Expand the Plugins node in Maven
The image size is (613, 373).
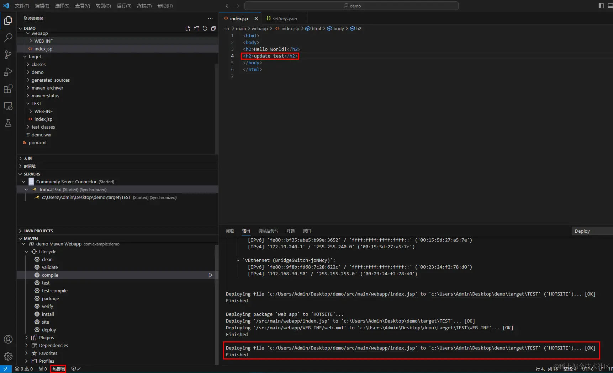[x=26, y=337]
